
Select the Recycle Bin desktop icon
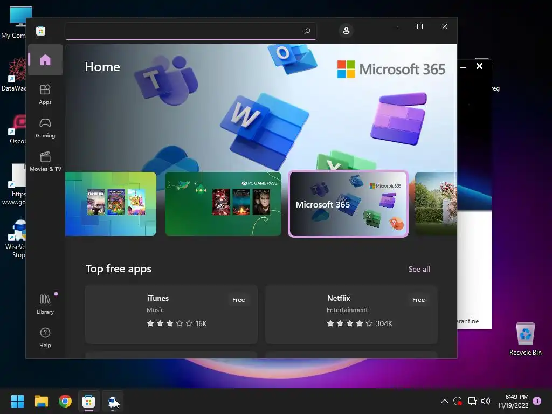(x=525, y=339)
